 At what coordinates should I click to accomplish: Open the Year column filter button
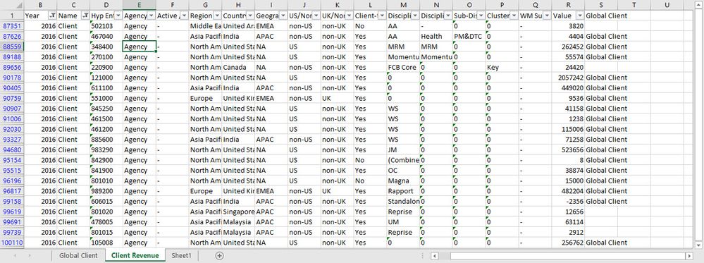(52, 16)
